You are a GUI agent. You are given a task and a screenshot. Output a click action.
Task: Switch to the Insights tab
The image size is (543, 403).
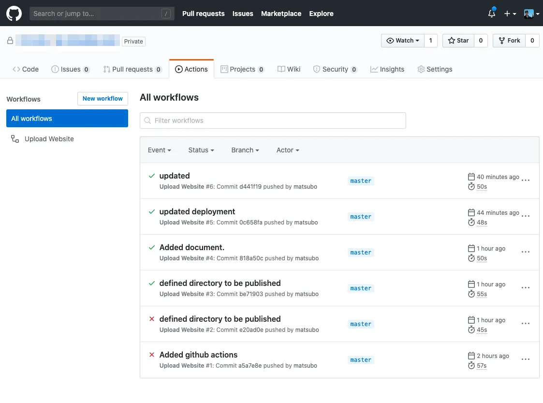click(x=387, y=69)
